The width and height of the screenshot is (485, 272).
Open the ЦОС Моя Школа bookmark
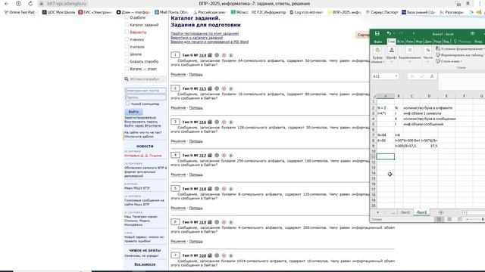(59, 12)
